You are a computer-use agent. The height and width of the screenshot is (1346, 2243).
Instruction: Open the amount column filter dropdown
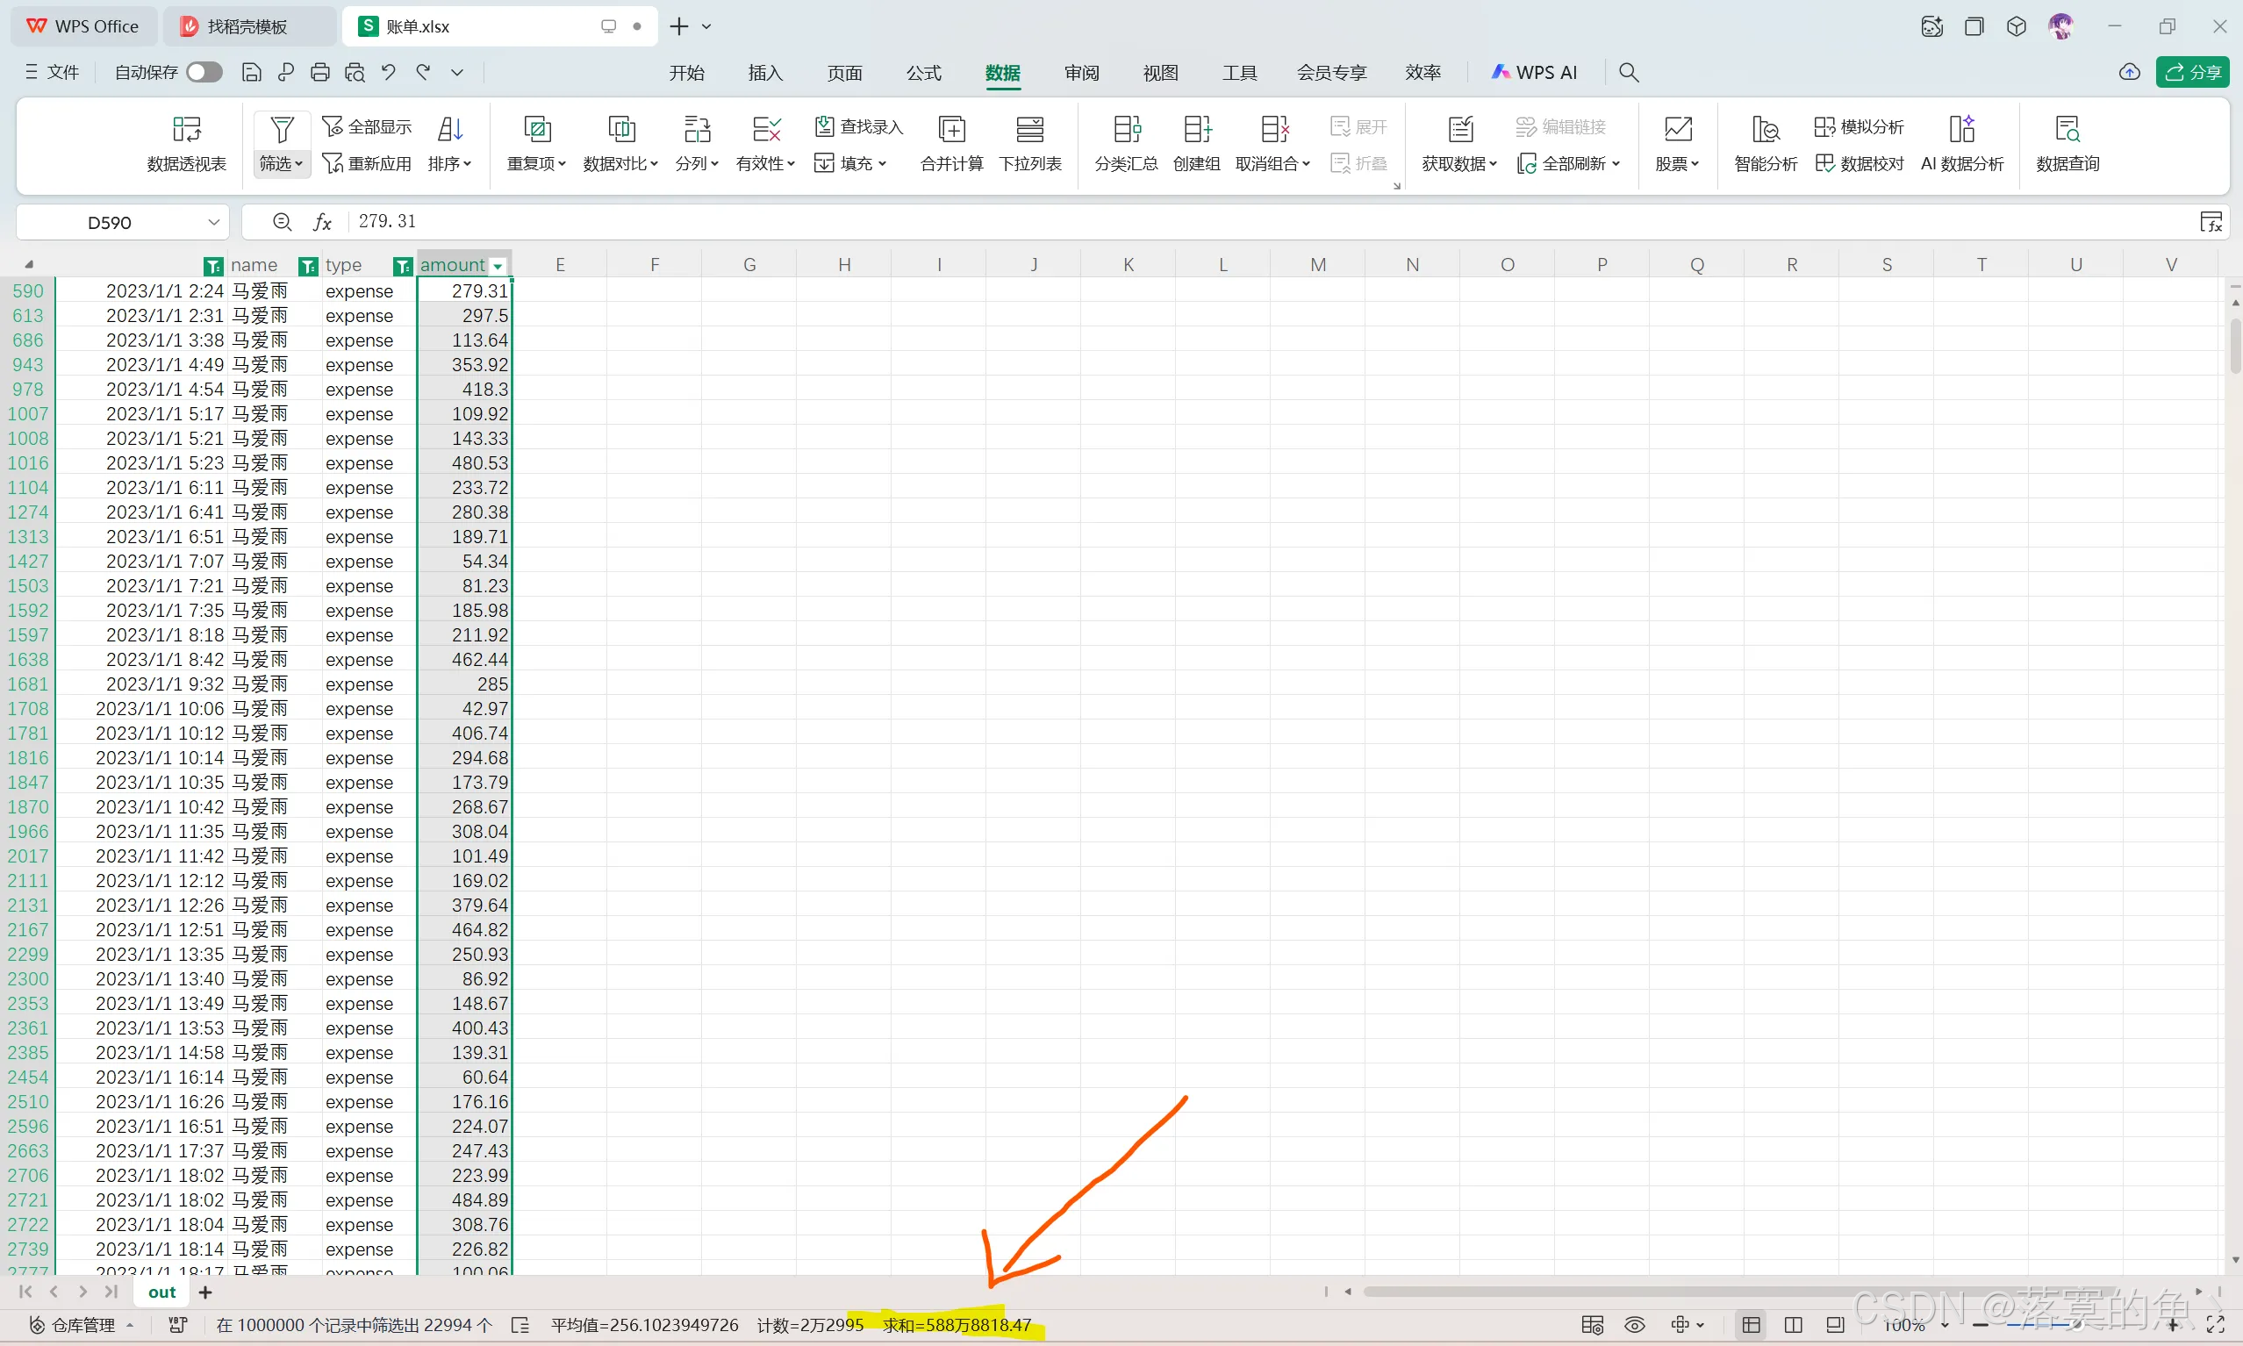[497, 266]
